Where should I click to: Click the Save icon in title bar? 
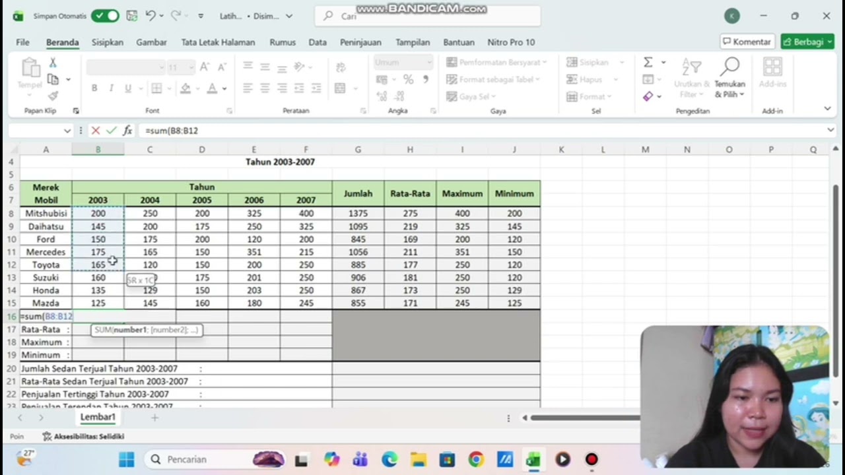click(x=131, y=16)
